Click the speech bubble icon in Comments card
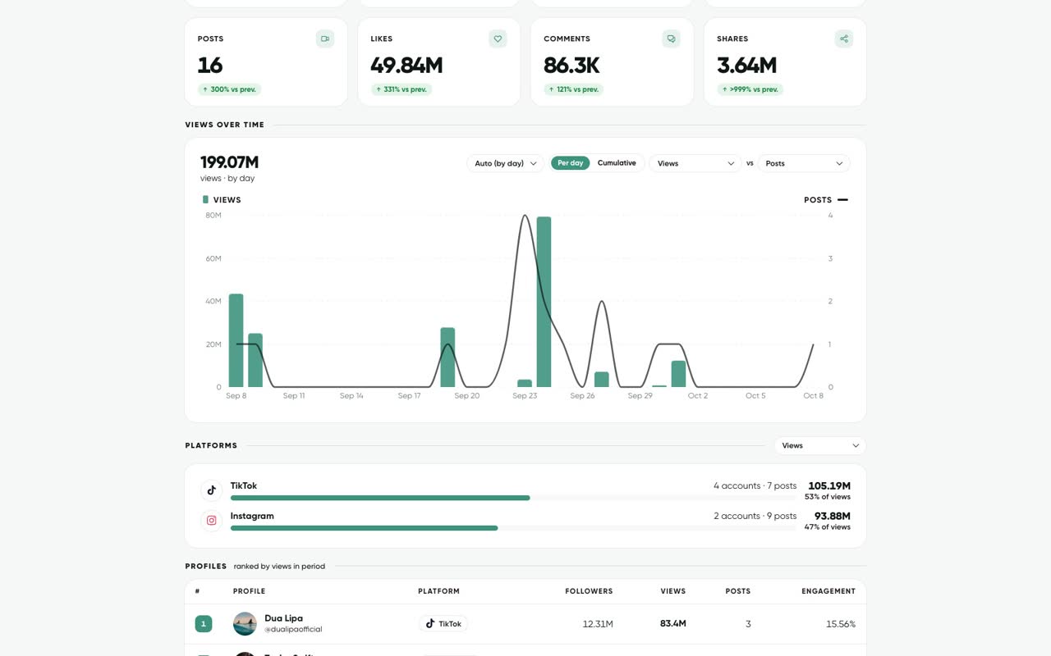 pos(671,39)
